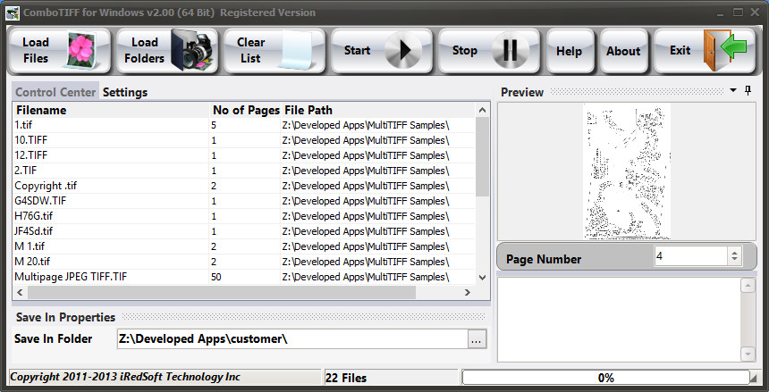The height and width of the screenshot is (392, 769).
Task: Click the file list horizontal scrollbar thumb
Action: tap(222, 293)
